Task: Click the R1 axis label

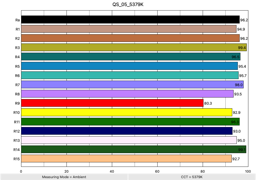Action: tap(18, 29)
